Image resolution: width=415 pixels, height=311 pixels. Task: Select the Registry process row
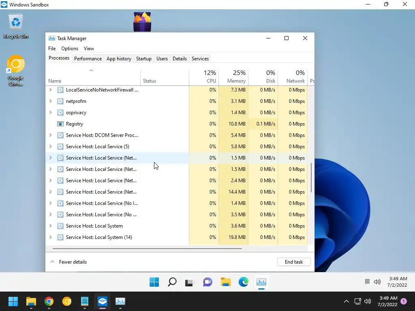pos(177,124)
